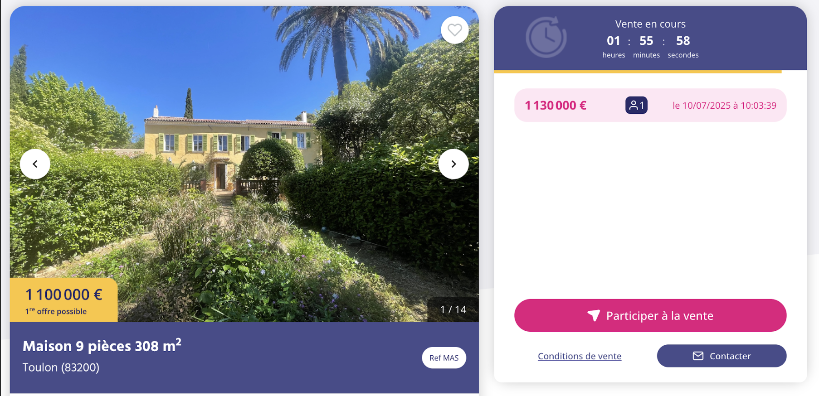The height and width of the screenshot is (396, 819).
Task: Click the clock timer icon
Action: click(x=546, y=37)
